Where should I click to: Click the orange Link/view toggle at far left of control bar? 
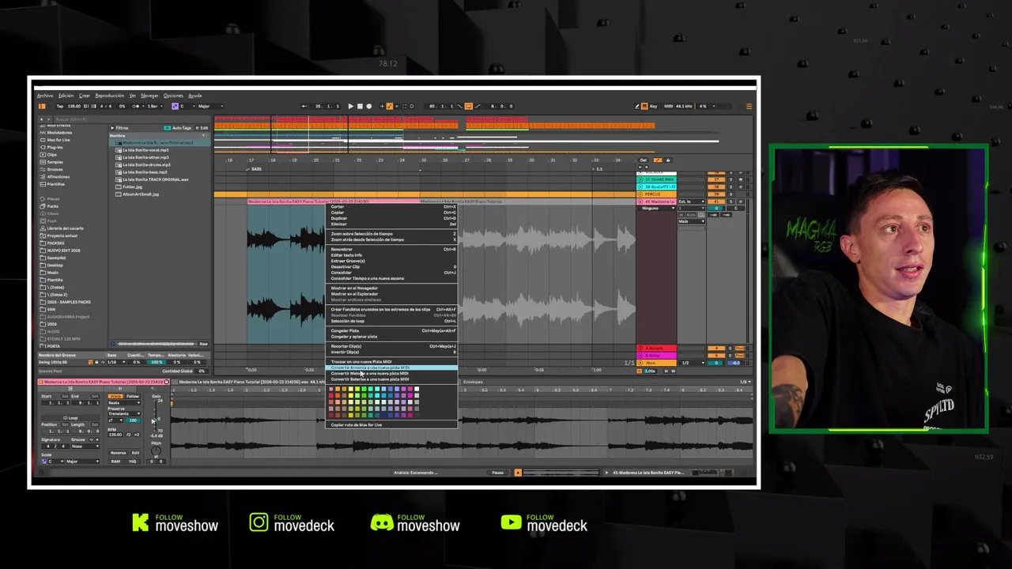click(42, 106)
